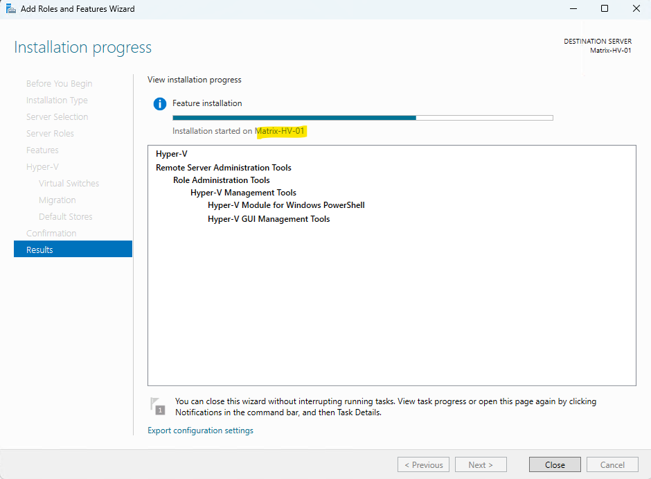This screenshot has height=479, width=651.
Task: Select the Server Roles step
Action: 50,133
